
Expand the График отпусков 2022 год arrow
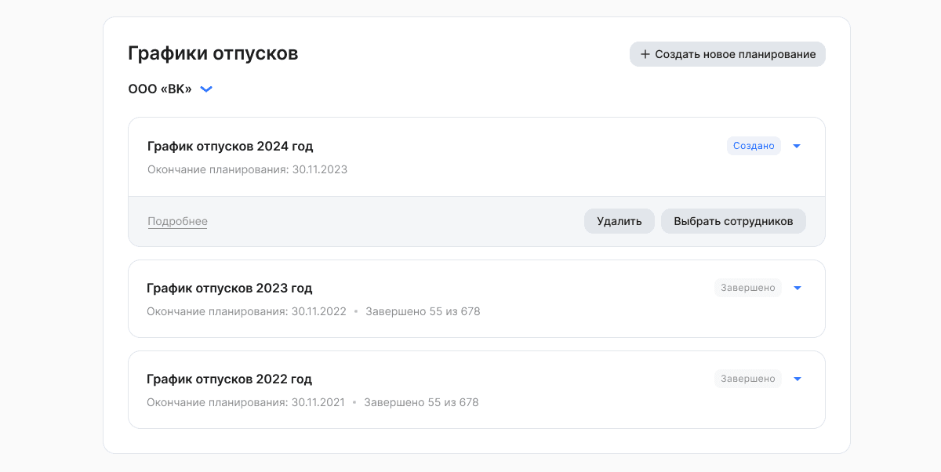[x=797, y=379]
